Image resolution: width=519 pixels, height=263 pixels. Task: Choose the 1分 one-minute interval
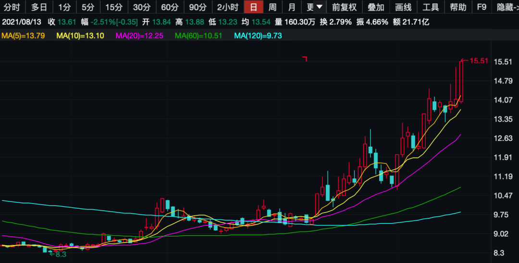click(x=64, y=7)
